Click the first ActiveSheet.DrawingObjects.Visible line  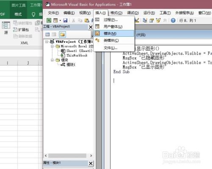(x=167, y=53)
